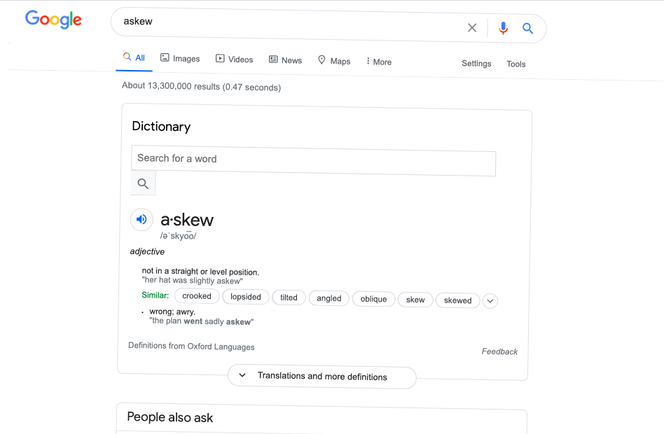664x434 pixels.
Task: Click the voice search microphone icon
Action: (503, 27)
